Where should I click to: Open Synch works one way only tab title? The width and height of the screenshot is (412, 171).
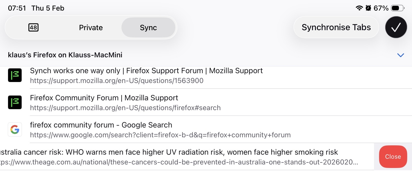click(146, 71)
